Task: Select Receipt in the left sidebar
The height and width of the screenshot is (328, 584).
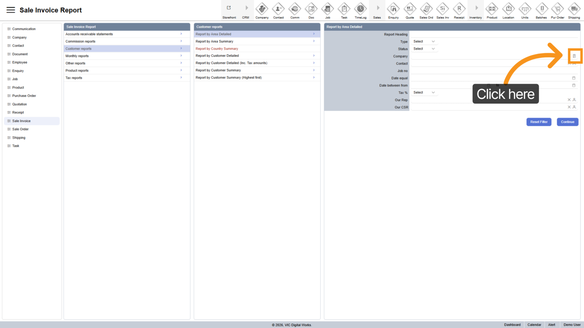Action: coord(18,112)
